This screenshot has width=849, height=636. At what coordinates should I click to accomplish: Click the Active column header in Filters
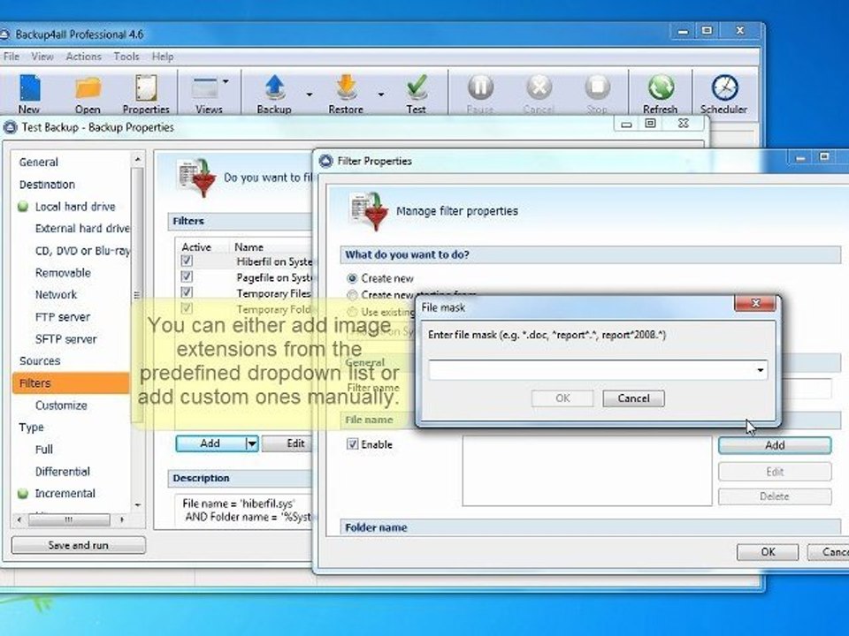pos(196,247)
